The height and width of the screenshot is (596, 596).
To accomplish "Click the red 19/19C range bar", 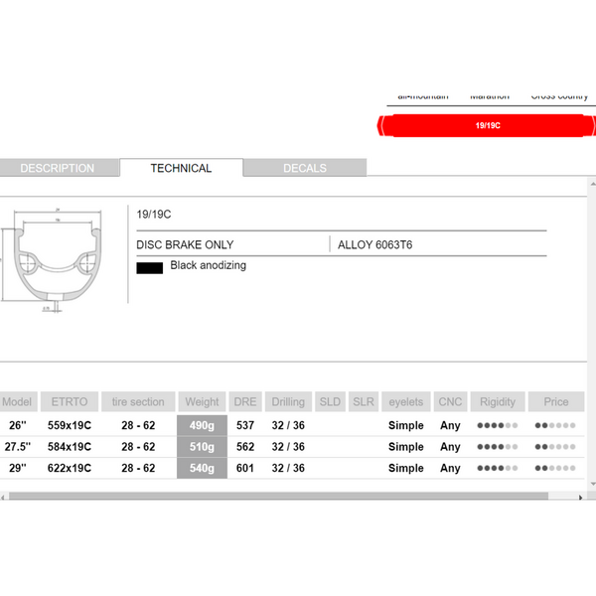I will coord(487,126).
